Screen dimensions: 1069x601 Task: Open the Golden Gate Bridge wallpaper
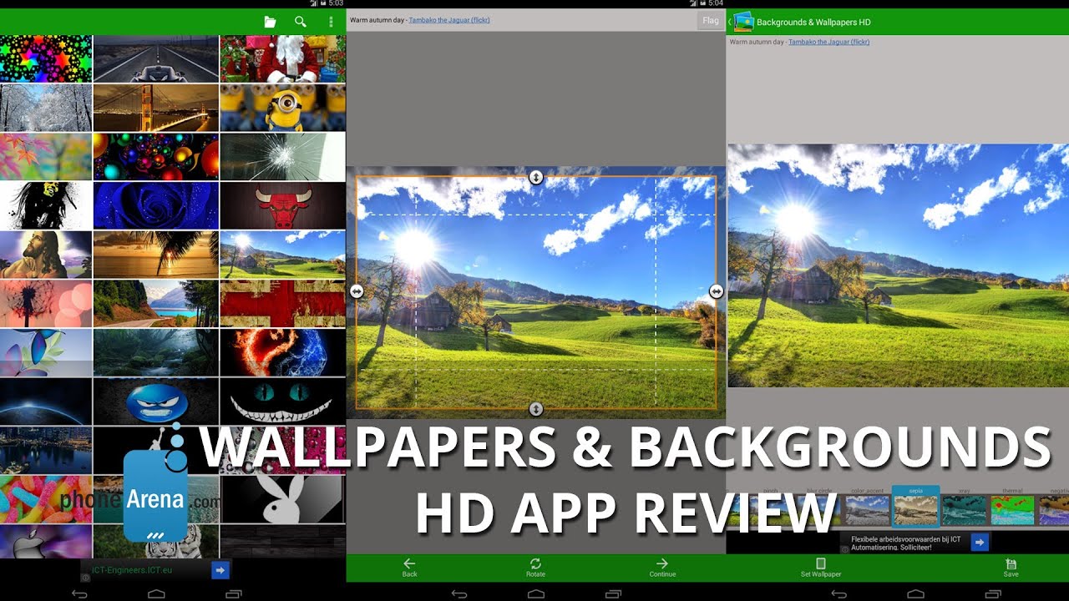(156, 108)
